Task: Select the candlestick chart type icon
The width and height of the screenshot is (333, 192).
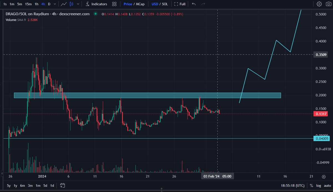Action: point(72,4)
